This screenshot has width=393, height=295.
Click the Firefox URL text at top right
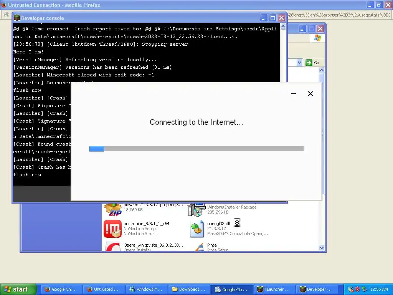339,15
